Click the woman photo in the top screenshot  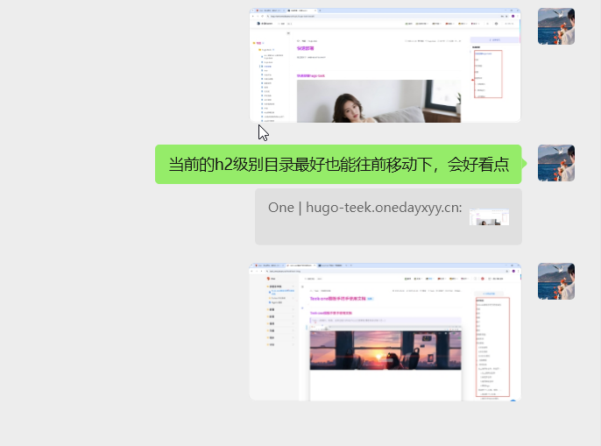pyautogui.click(x=378, y=102)
